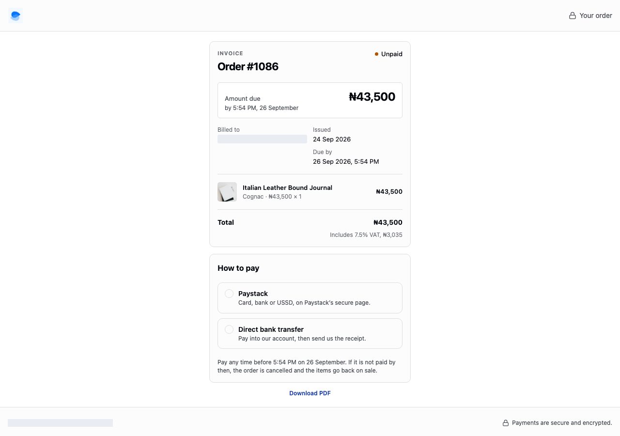The height and width of the screenshot is (436, 620).
Task: Click the Order #1086 heading
Action: click(248, 66)
